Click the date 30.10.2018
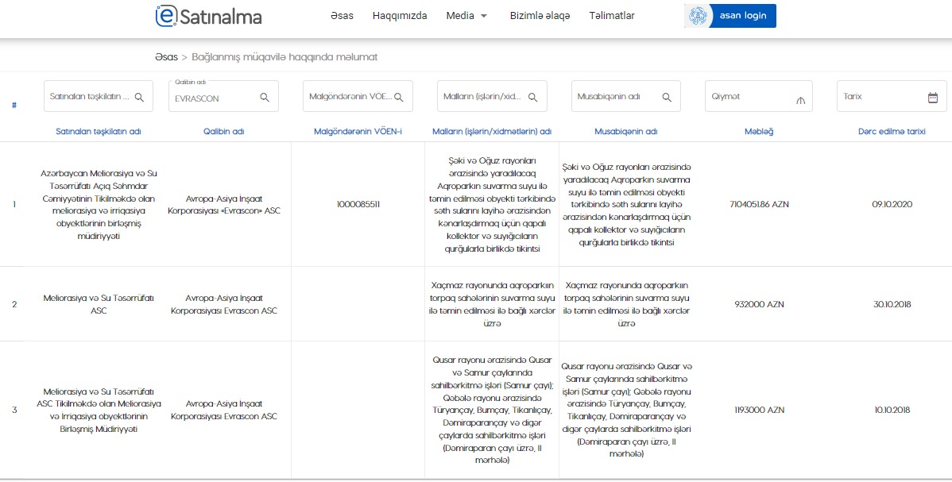Viewport: 952px width, 482px height. pos(892,304)
